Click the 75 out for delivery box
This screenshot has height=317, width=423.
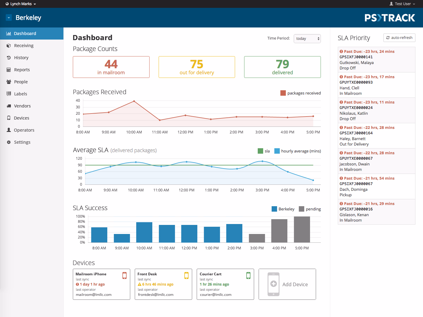[x=197, y=67]
